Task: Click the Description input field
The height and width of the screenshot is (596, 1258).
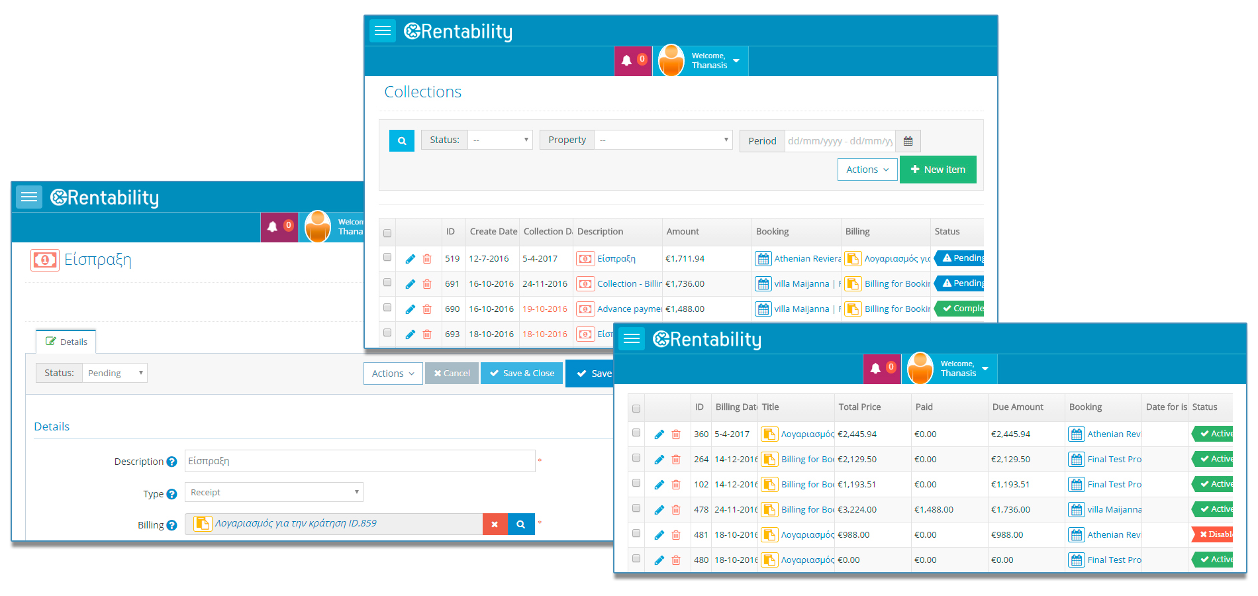Action: (360, 461)
